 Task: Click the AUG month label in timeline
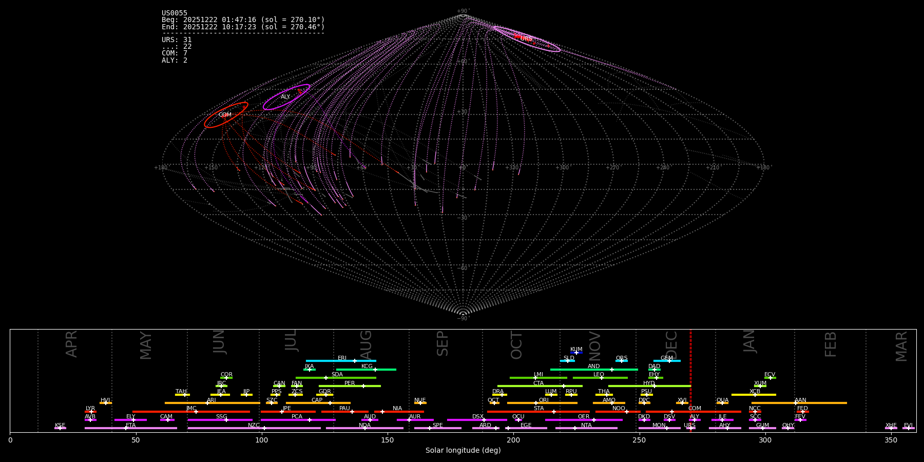tap(366, 344)
